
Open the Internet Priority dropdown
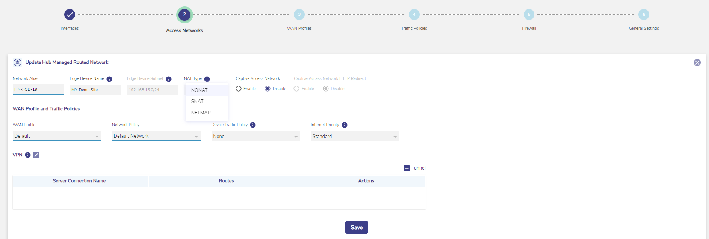355,137
